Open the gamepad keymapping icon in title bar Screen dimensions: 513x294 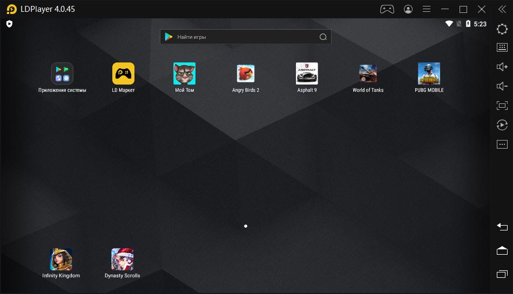387,9
